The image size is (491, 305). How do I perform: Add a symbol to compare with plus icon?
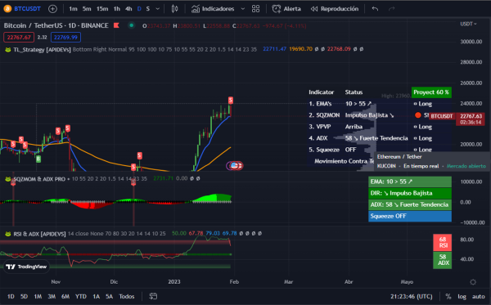(52, 9)
